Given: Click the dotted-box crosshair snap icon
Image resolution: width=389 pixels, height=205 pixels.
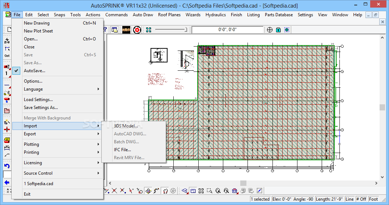Looking at the screenshot, I should (x=287, y=30).
